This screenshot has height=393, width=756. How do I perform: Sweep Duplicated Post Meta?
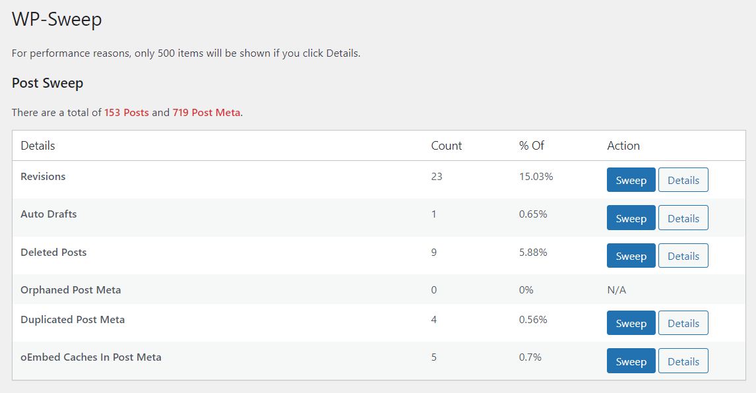(631, 323)
